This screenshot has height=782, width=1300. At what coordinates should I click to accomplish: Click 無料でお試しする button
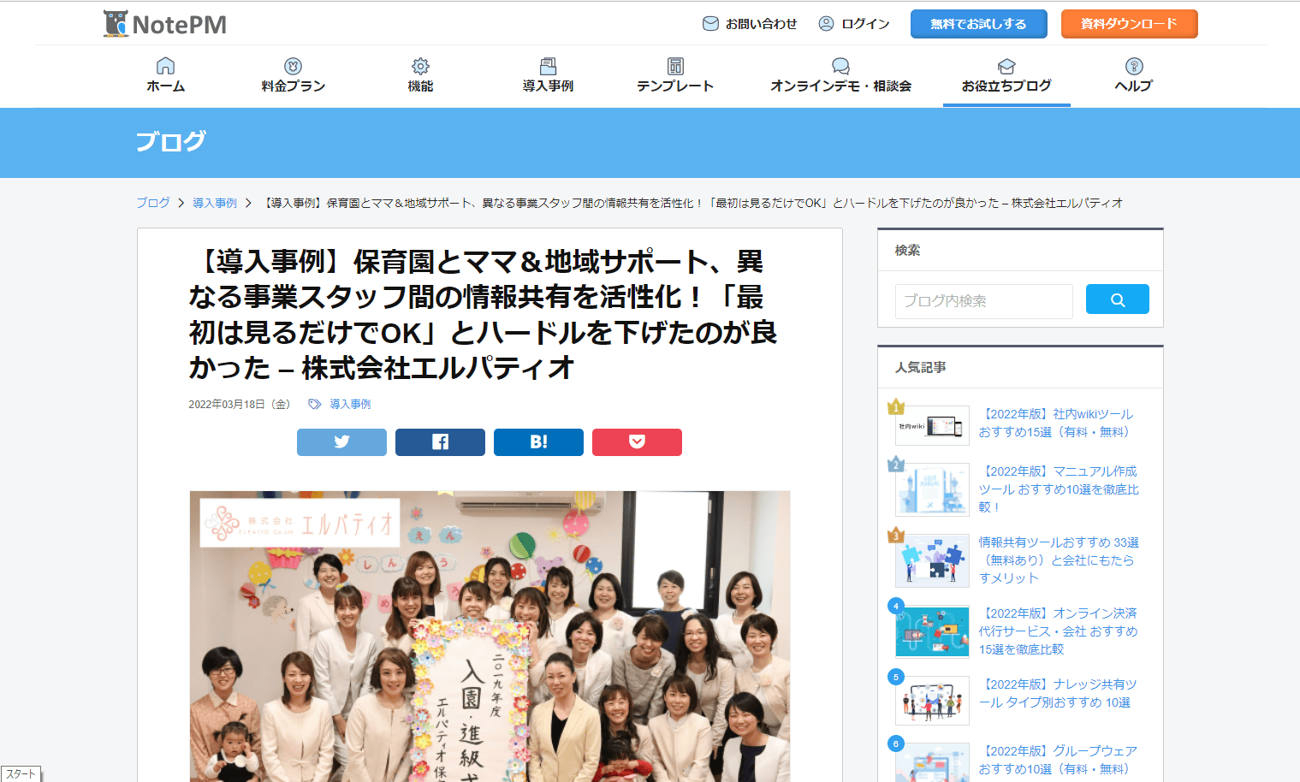(978, 24)
